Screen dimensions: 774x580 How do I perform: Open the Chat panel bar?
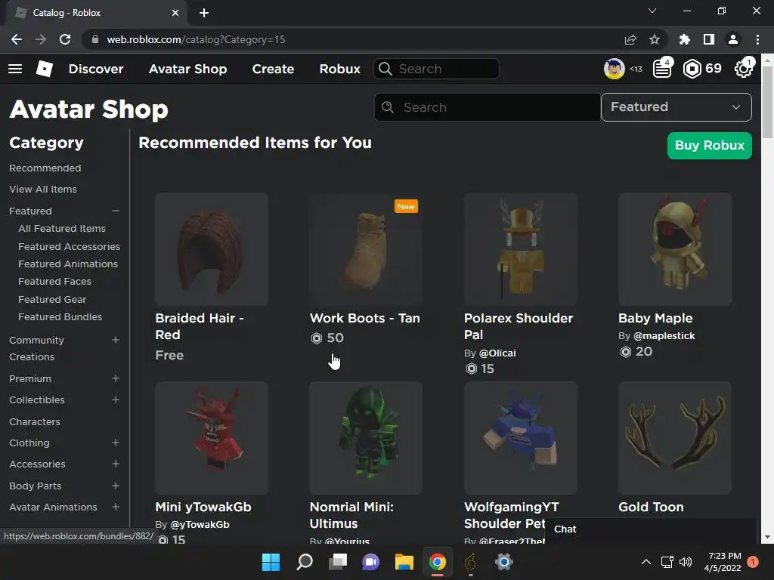(x=651, y=529)
